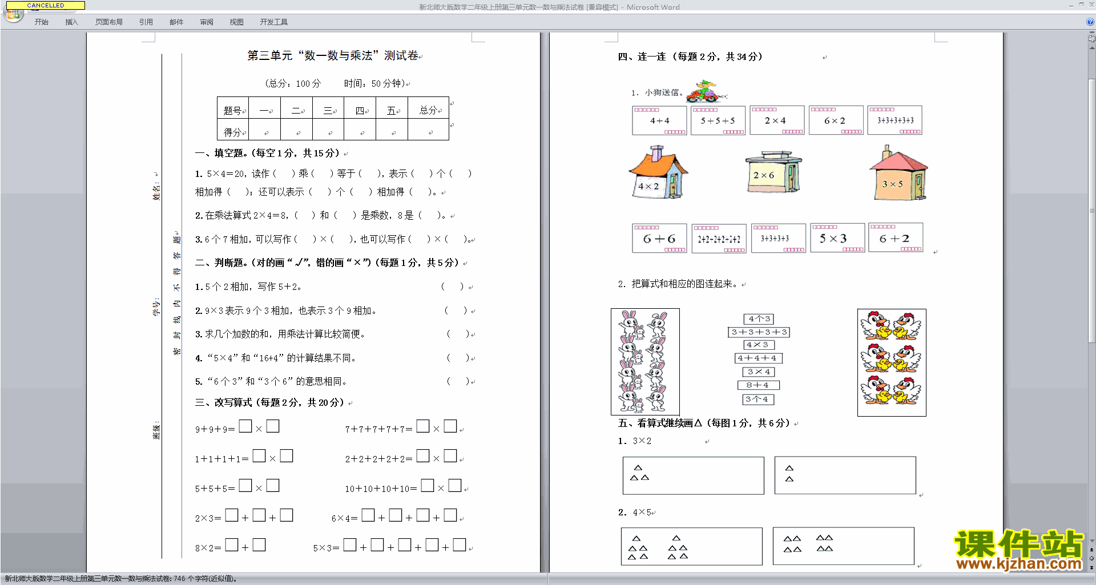This screenshot has height=585, width=1096.
Task: Open the 插入 ribbon tab
Action: tap(72, 22)
